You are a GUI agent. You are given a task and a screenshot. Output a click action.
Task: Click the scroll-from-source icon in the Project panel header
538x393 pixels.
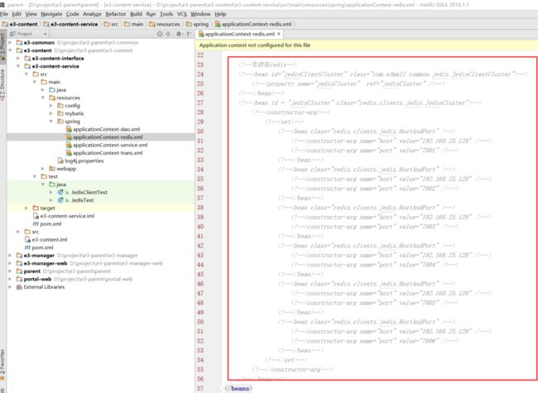[160, 34]
